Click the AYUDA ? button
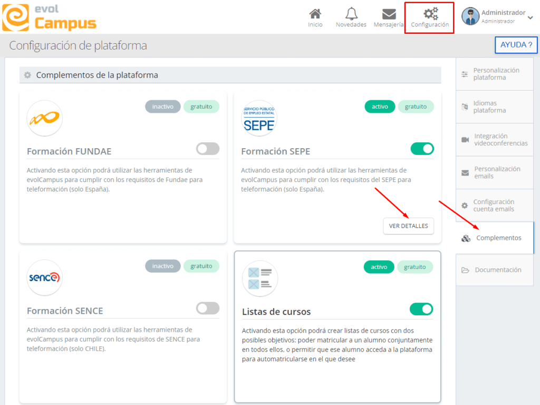This screenshot has width=540, height=405. click(x=516, y=45)
